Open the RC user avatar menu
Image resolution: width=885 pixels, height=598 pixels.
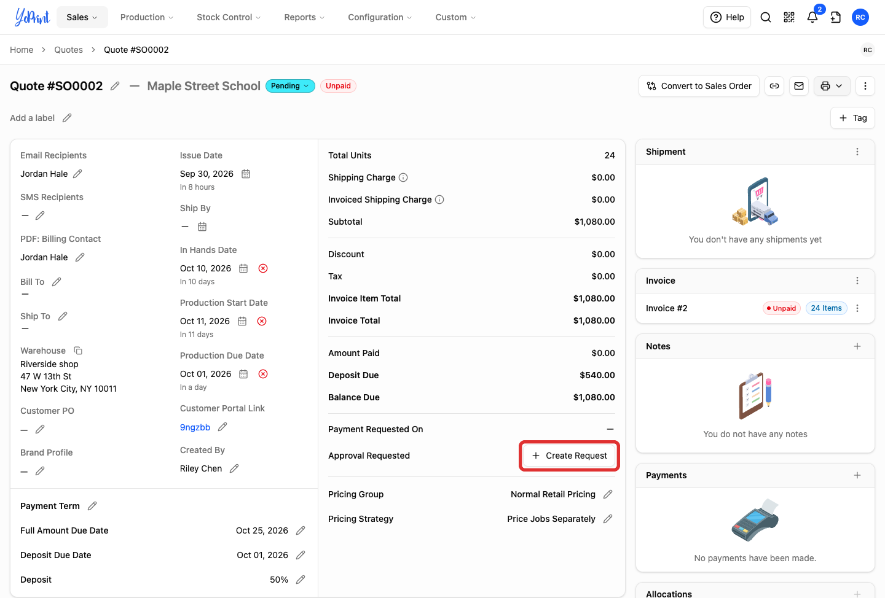point(860,17)
